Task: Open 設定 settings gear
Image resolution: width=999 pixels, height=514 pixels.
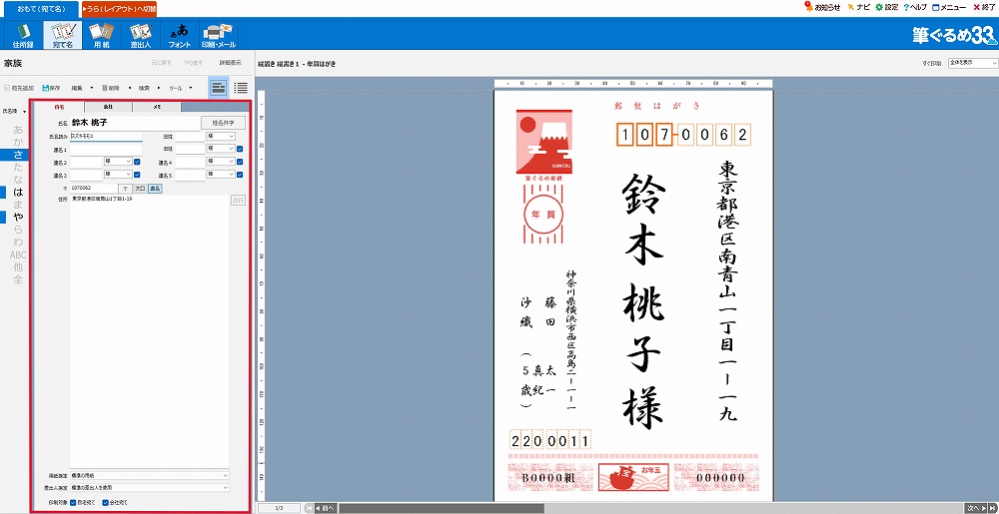Action: click(x=886, y=7)
